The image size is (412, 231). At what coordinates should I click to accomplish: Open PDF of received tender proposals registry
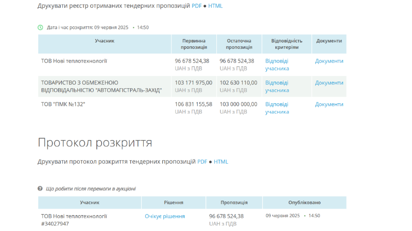(197, 6)
